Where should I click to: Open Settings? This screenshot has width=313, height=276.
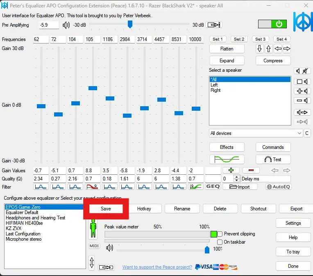coord(293,223)
